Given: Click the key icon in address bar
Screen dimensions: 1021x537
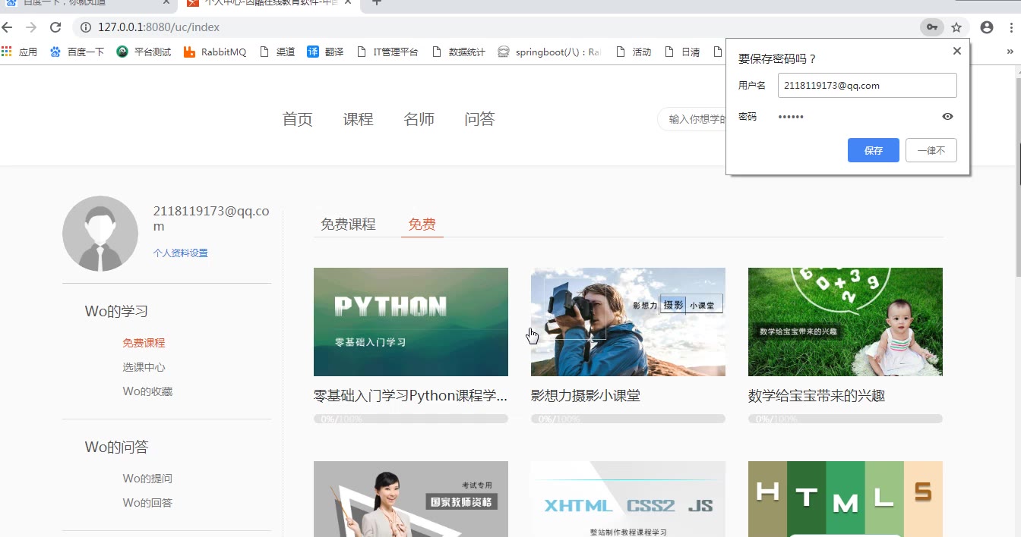Looking at the screenshot, I should pos(931,27).
